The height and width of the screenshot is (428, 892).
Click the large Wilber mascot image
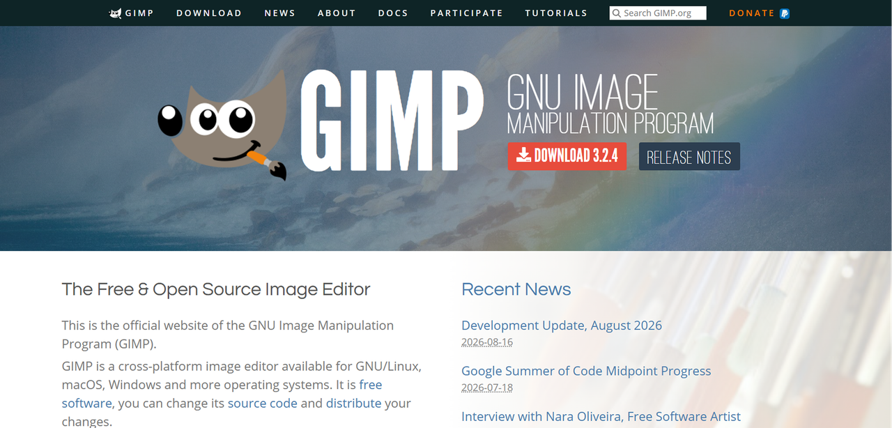[x=223, y=125]
